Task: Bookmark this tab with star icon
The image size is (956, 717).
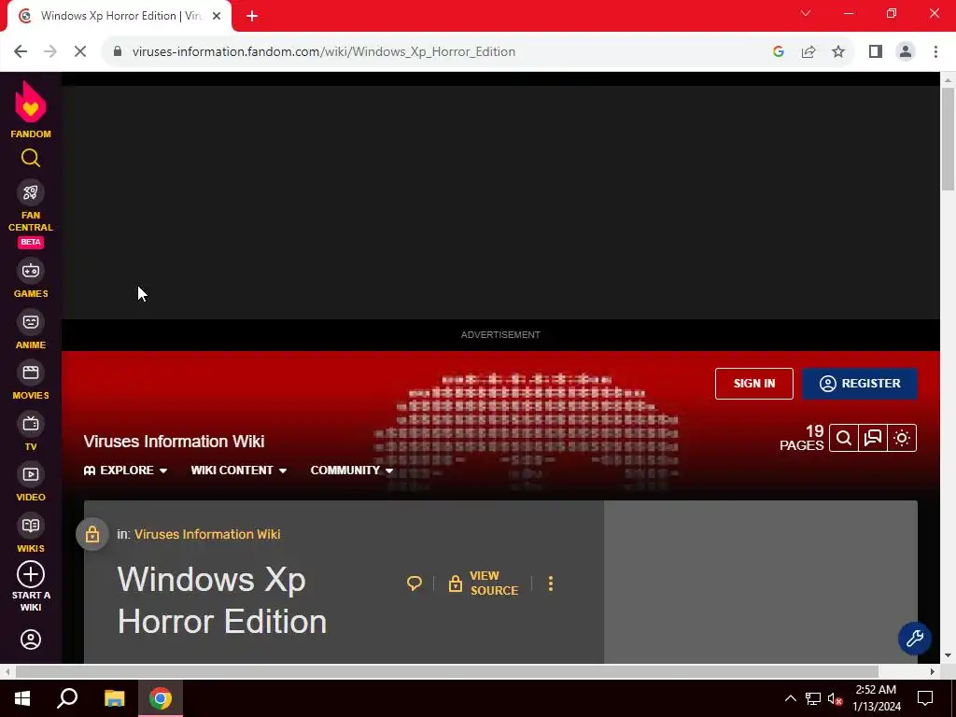Action: tap(838, 52)
